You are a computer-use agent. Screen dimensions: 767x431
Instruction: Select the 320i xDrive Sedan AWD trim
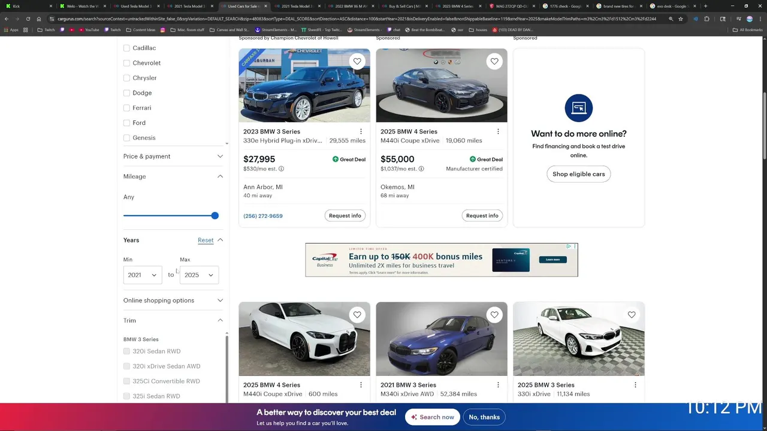pyautogui.click(x=126, y=366)
